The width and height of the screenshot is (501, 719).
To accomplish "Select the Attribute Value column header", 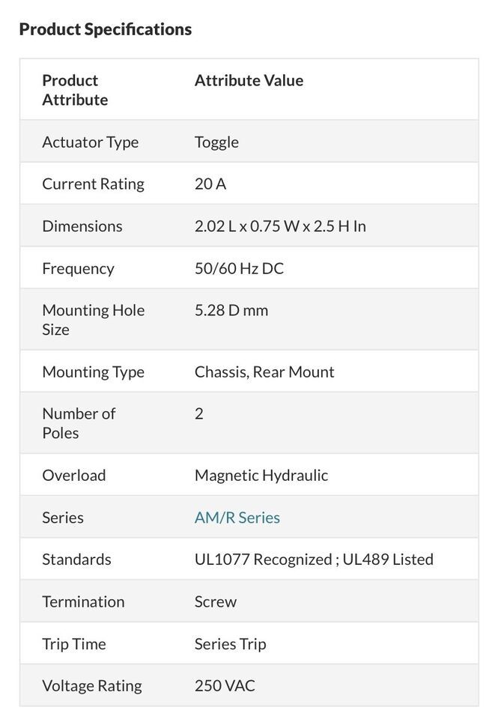I will [249, 80].
